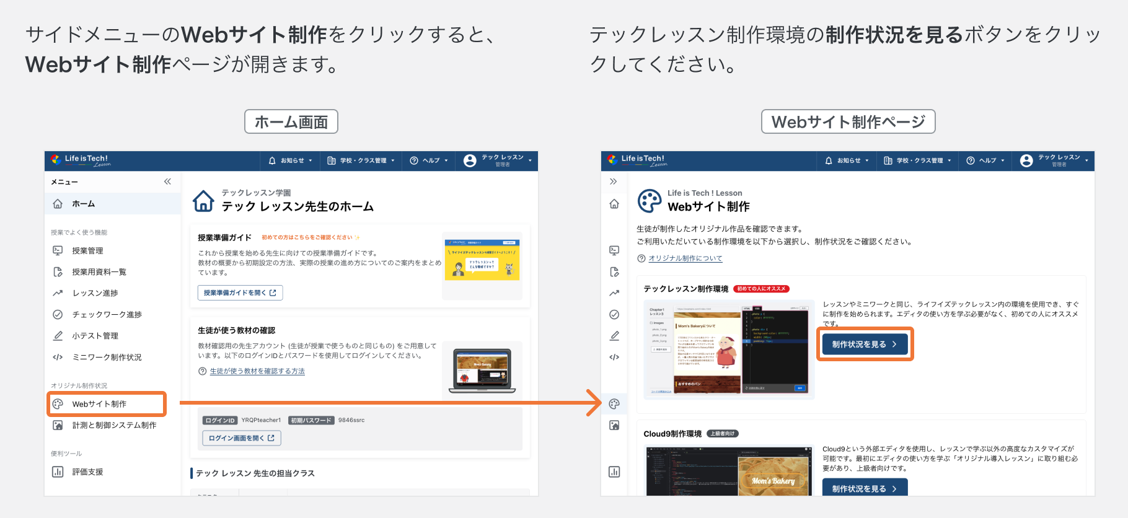Click Cloud9制作環境 preview thumbnail
The height and width of the screenshot is (518, 1128).
[x=729, y=471]
